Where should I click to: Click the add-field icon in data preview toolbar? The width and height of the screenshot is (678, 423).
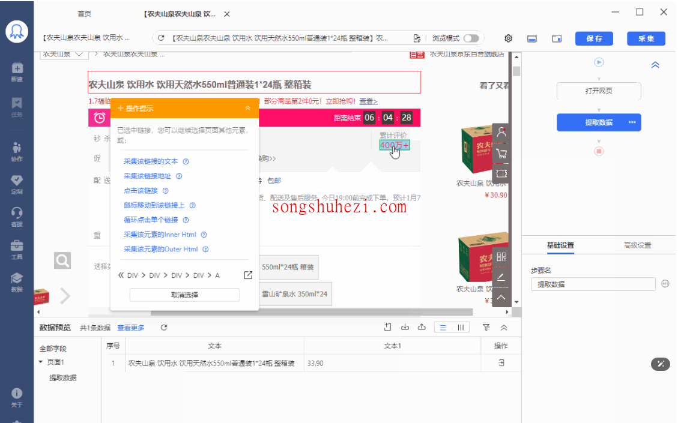point(387,327)
